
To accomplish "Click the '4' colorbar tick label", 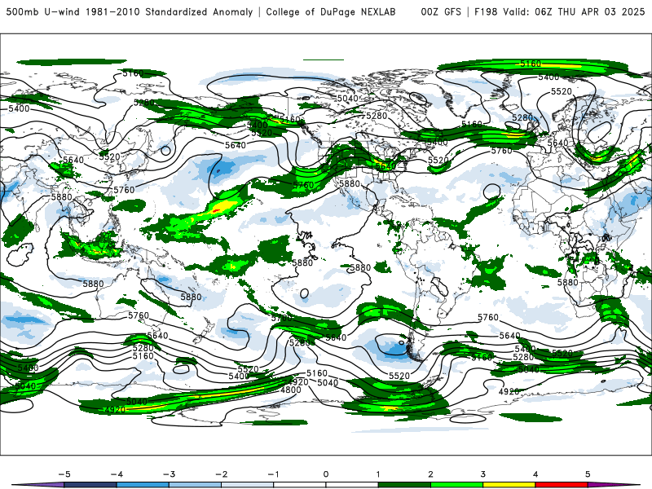I will coord(535,474).
